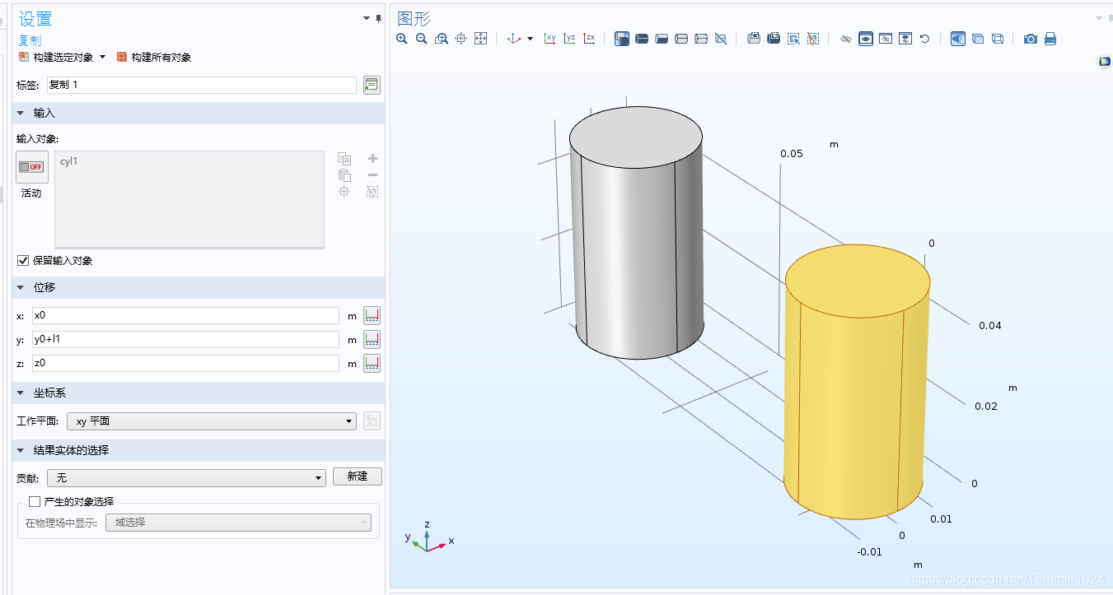
Task: Open the 贡献 dropdown set to 无
Action: [186, 478]
